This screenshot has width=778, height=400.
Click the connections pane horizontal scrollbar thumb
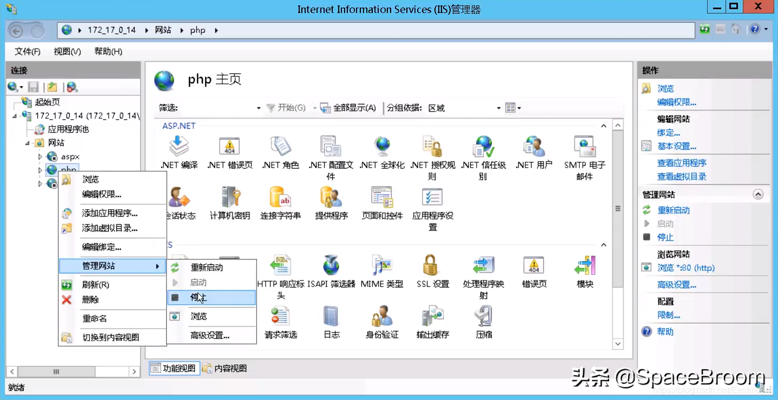[56, 372]
